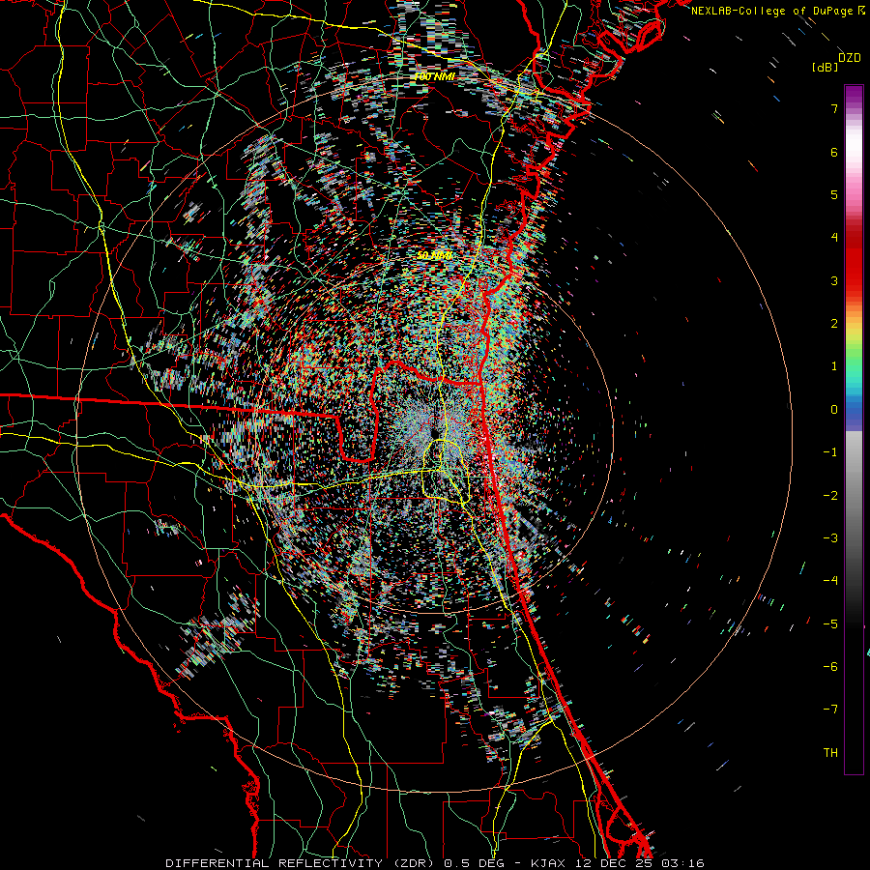Select the -1 value on scale
The image size is (870, 870).
[x=830, y=452]
